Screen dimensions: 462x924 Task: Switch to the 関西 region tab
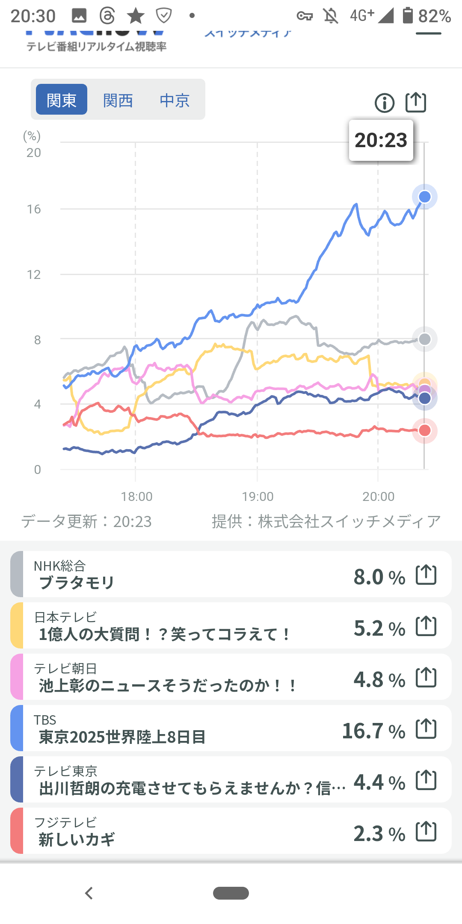pos(118,101)
